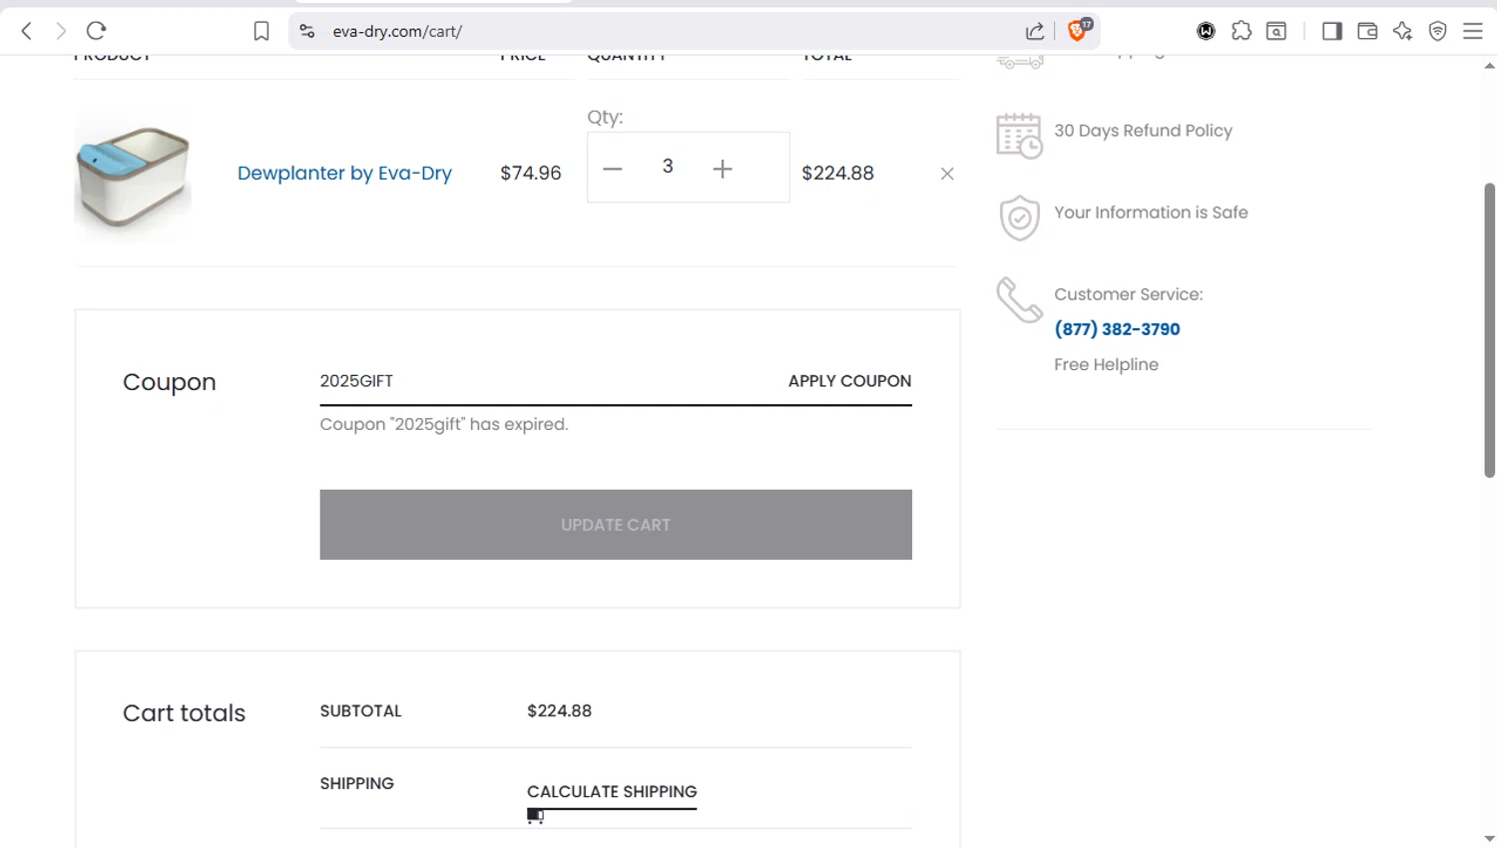Viewport: 1497px width, 848px height.
Task: Open Brave Shields icon
Action: [1079, 30]
